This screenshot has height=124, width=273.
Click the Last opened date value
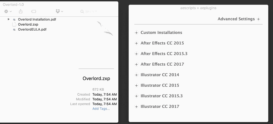104,104
